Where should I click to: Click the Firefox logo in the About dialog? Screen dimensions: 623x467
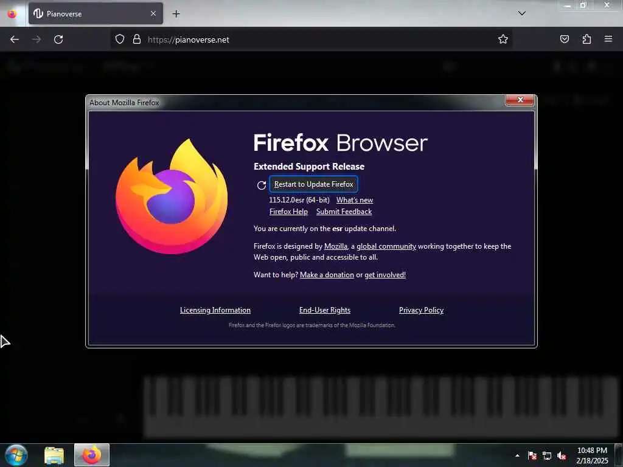(x=172, y=196)
